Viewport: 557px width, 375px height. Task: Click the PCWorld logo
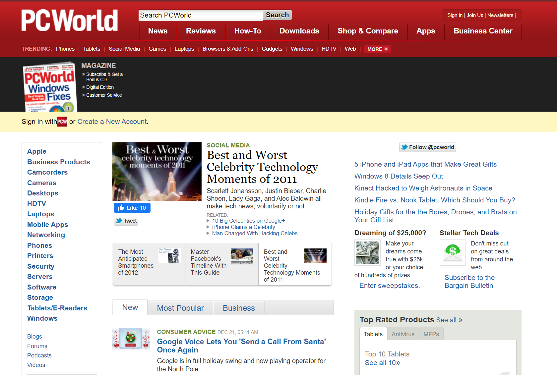70,21
